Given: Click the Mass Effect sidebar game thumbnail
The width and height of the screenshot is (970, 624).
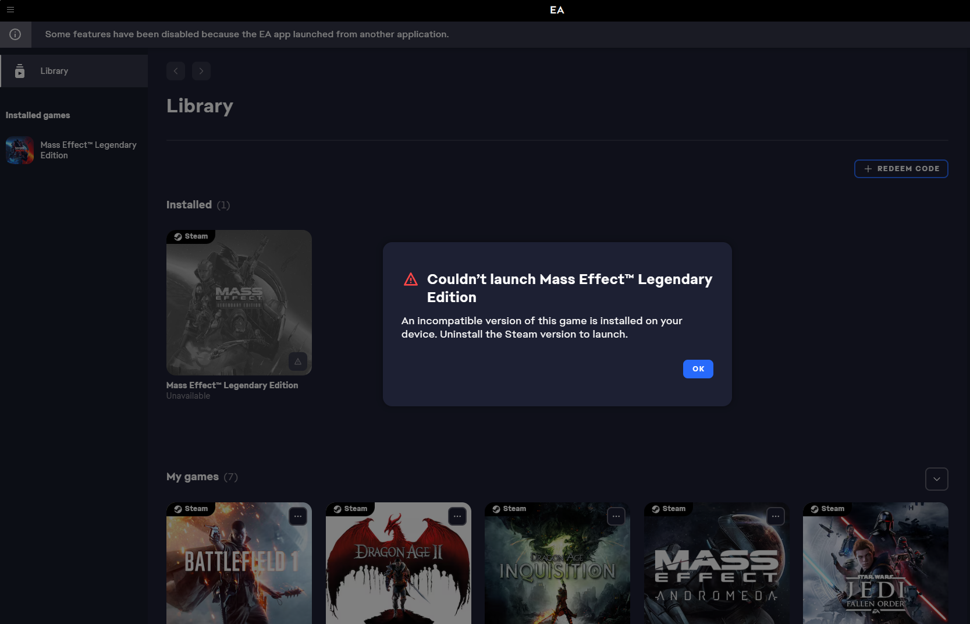Looking at the screenshot, I should click(x=20, y=150).
